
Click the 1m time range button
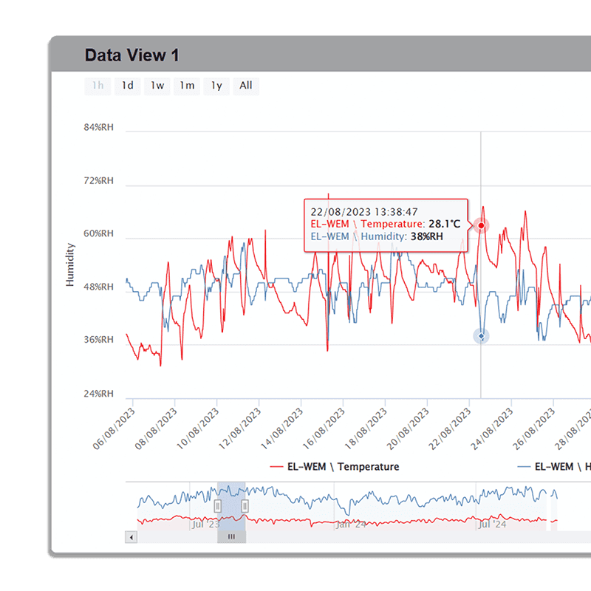tap(186, 85)
